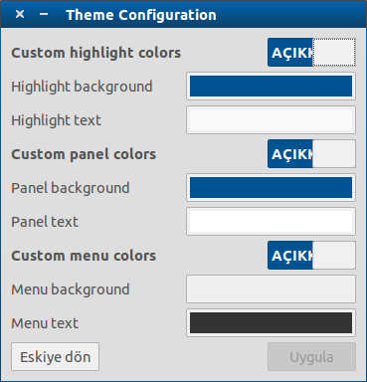
Task: Click the Menu background label
Action: (x=71, y=289)
